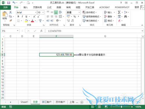
Task: Open Find and Select binoculars
Action: (126, 17)
